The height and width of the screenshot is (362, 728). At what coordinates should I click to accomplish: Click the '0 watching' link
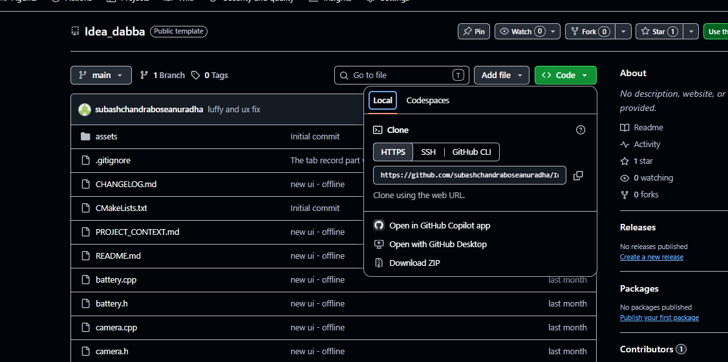(x=647, y=178)
